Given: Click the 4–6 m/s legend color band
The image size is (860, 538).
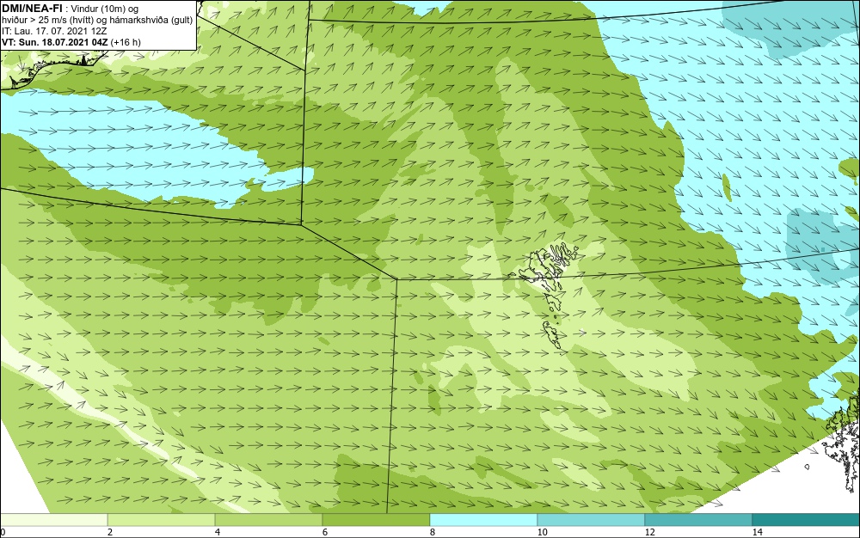Looking at the screenshot, I should (268, 520).
